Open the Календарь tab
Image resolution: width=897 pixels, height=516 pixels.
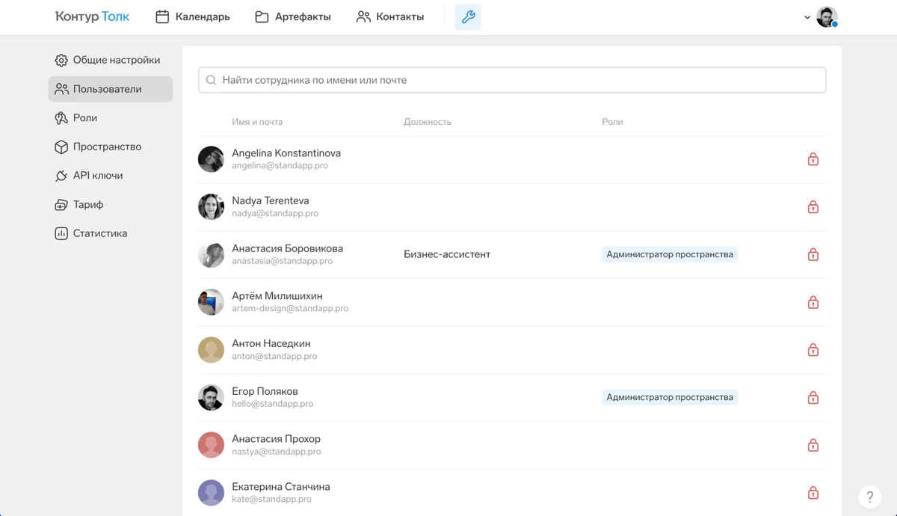click(193, 16)
